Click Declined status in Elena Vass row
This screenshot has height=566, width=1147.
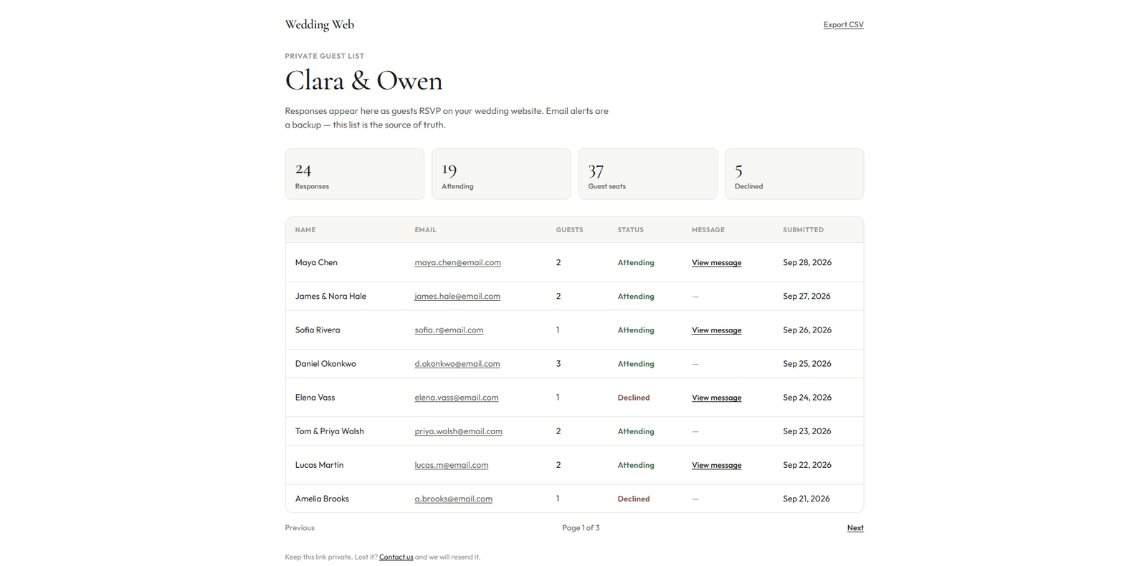pyautogui.click(x=634, y=397)
